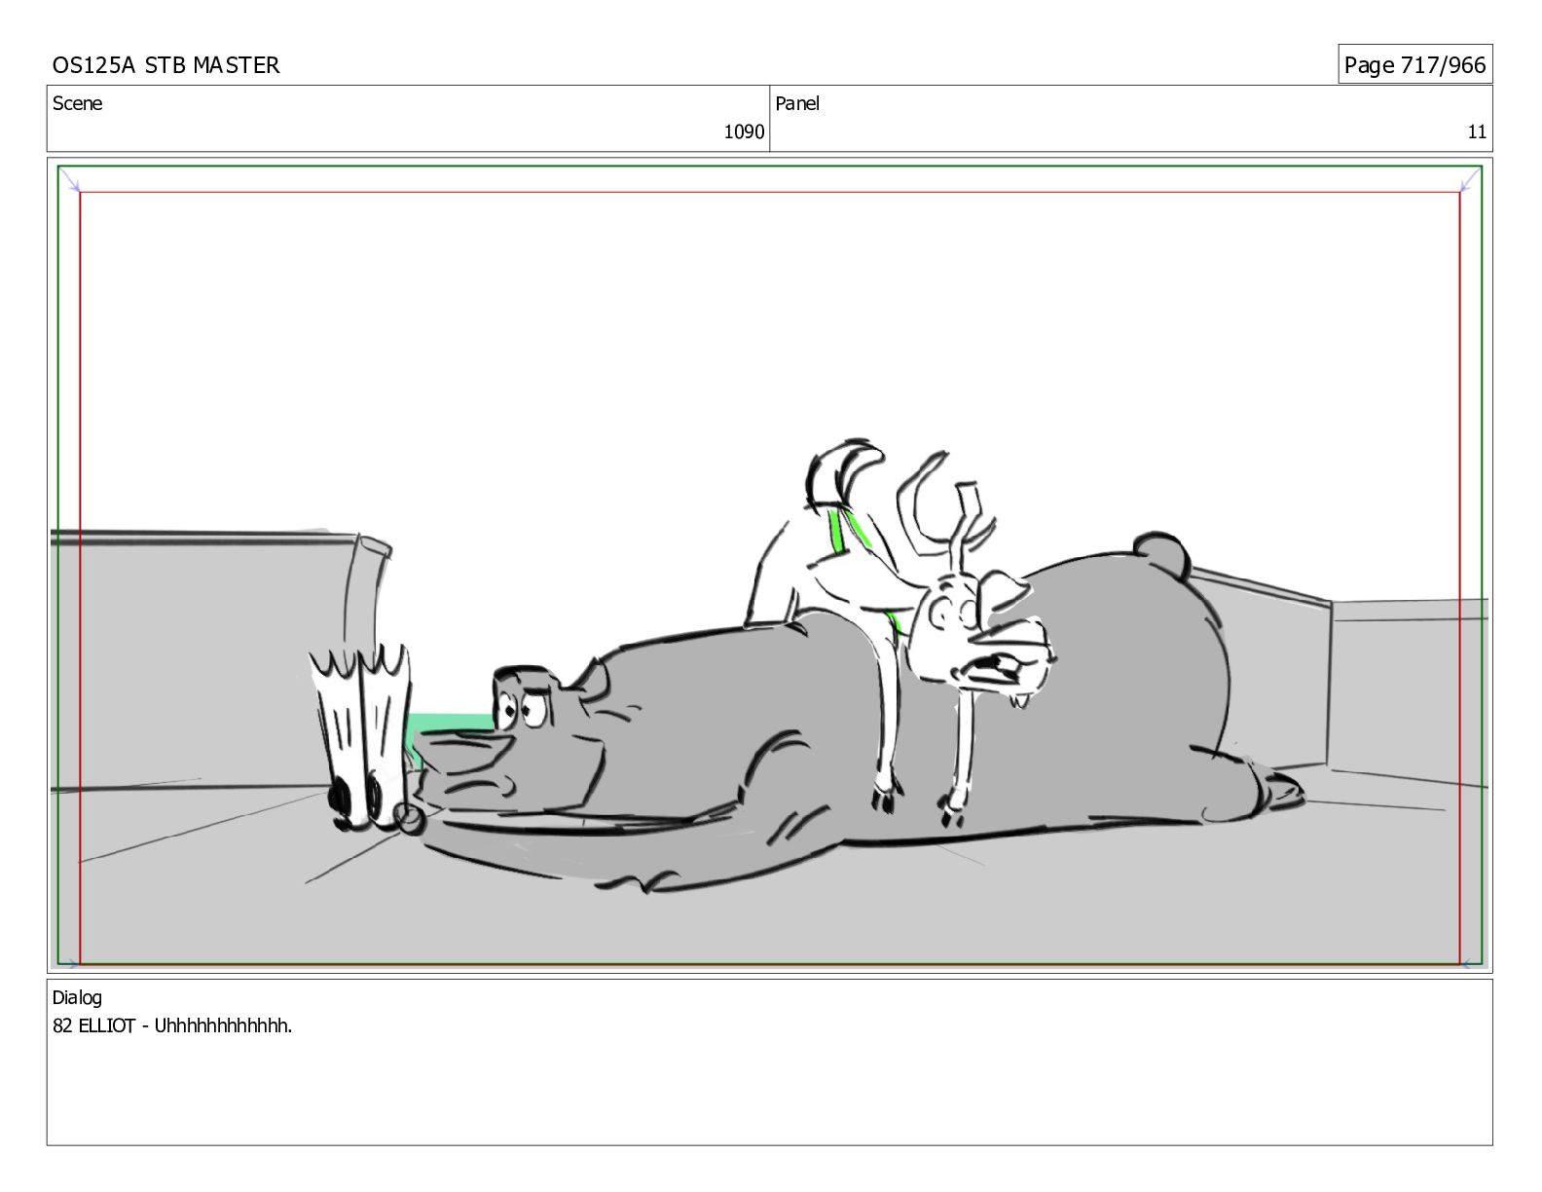The width and height of the screenshot is (1542, 1192).
Task: Click dialog line '82 ELLIOT - Uhhhhhhhhhhhh.'
Action: [x=172, y=1025]
